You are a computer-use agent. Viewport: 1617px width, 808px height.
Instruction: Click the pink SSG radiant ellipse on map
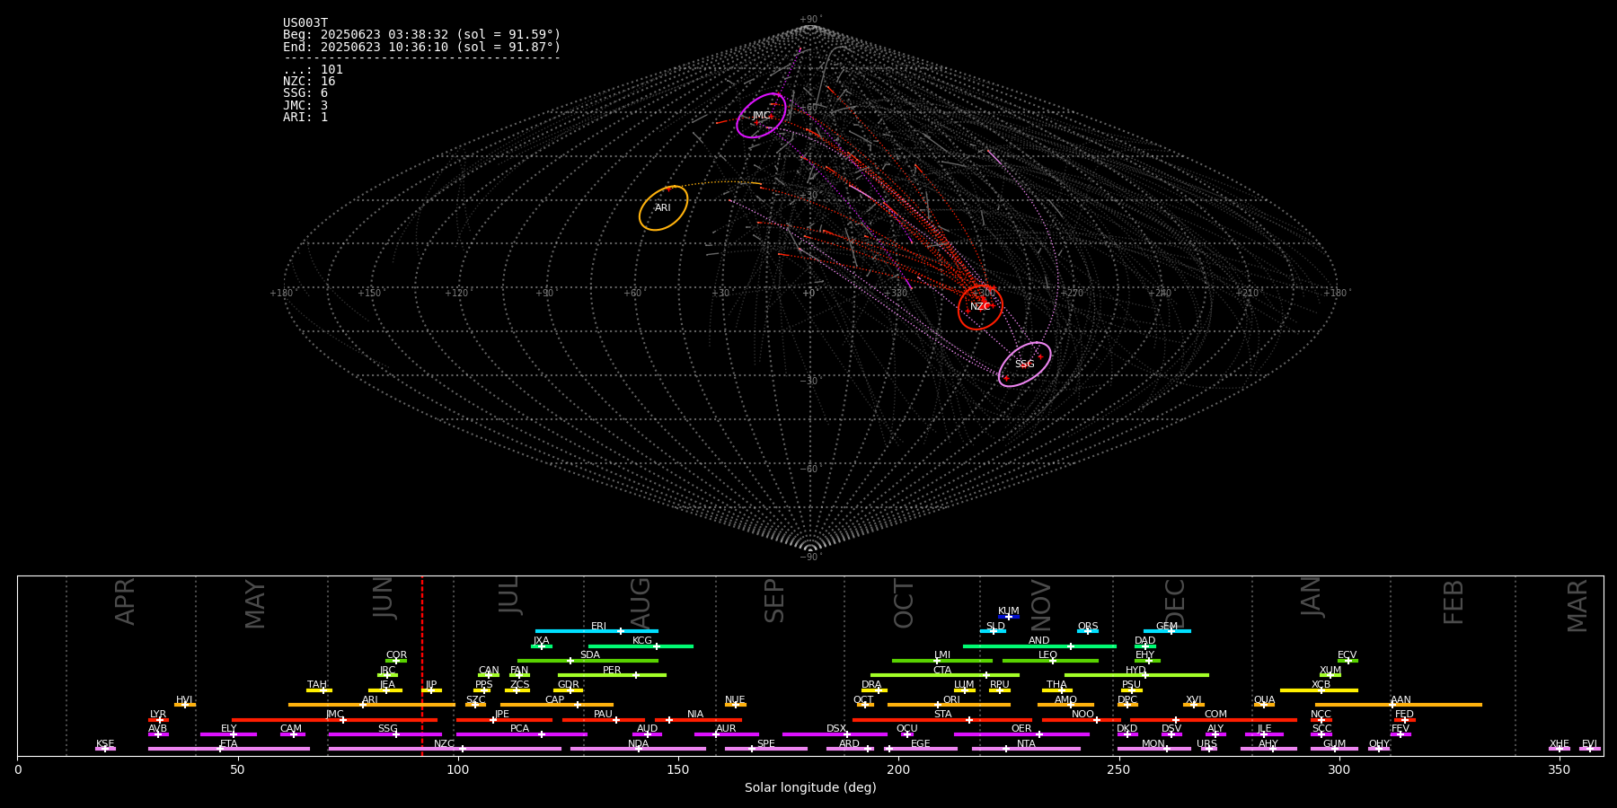click(x=1024, y=364)
